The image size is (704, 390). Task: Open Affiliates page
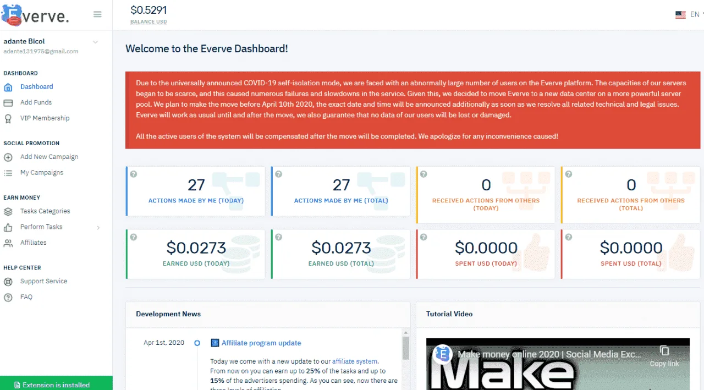pyautogui.click(x=33, y=243)
